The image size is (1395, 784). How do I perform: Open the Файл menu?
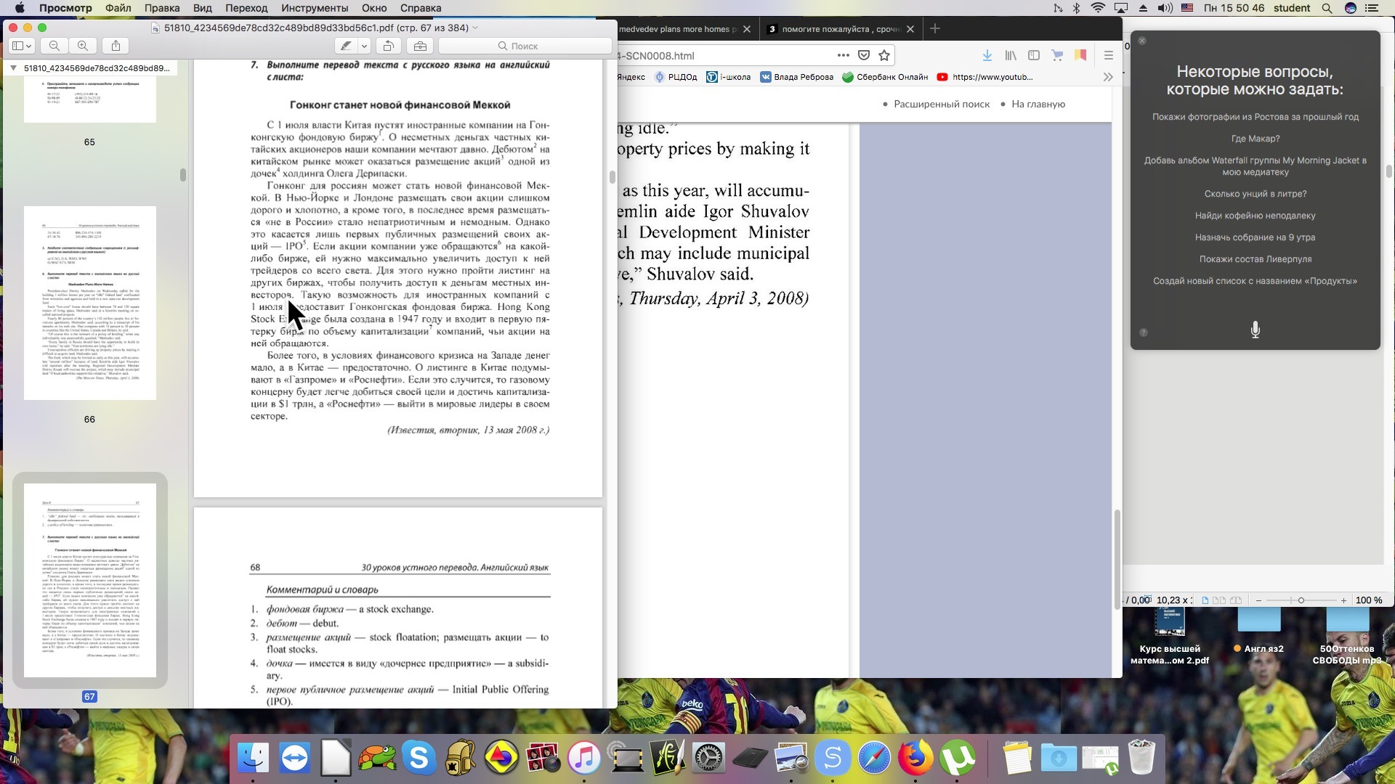point(118,8)
